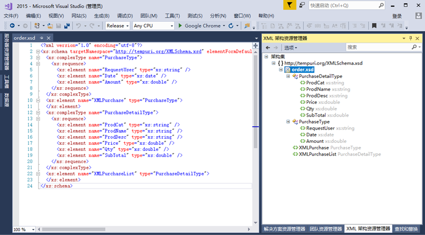The height and width of the screenshot is (235, 425).
Task: Click the search magnifier in schema explorer
Action: pyautogui.click(x=414, y=47)
